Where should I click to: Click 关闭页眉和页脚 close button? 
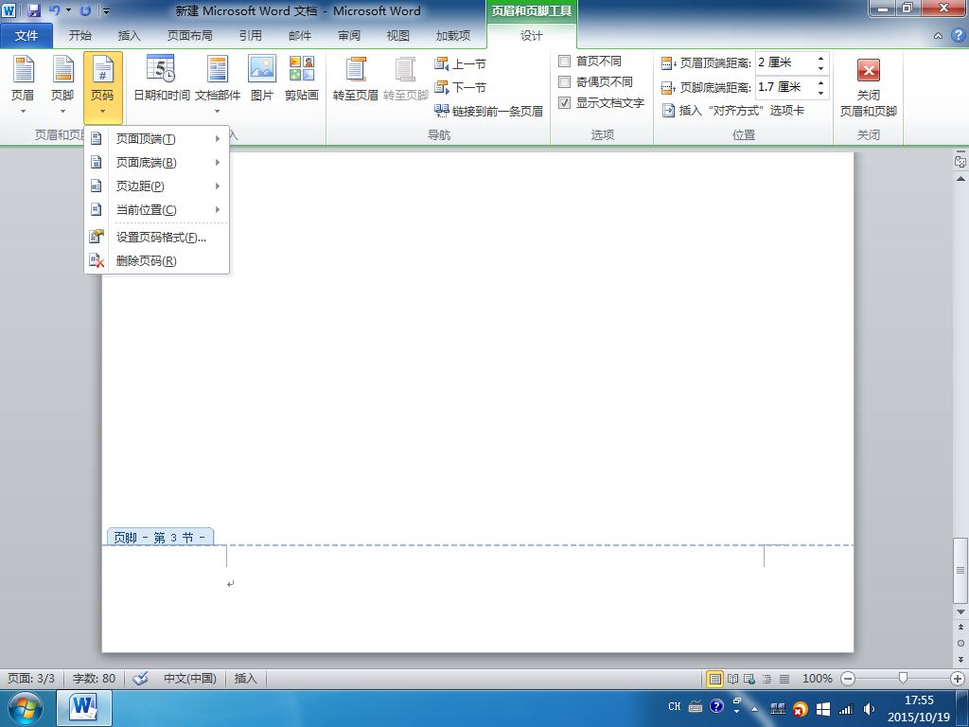869,87
